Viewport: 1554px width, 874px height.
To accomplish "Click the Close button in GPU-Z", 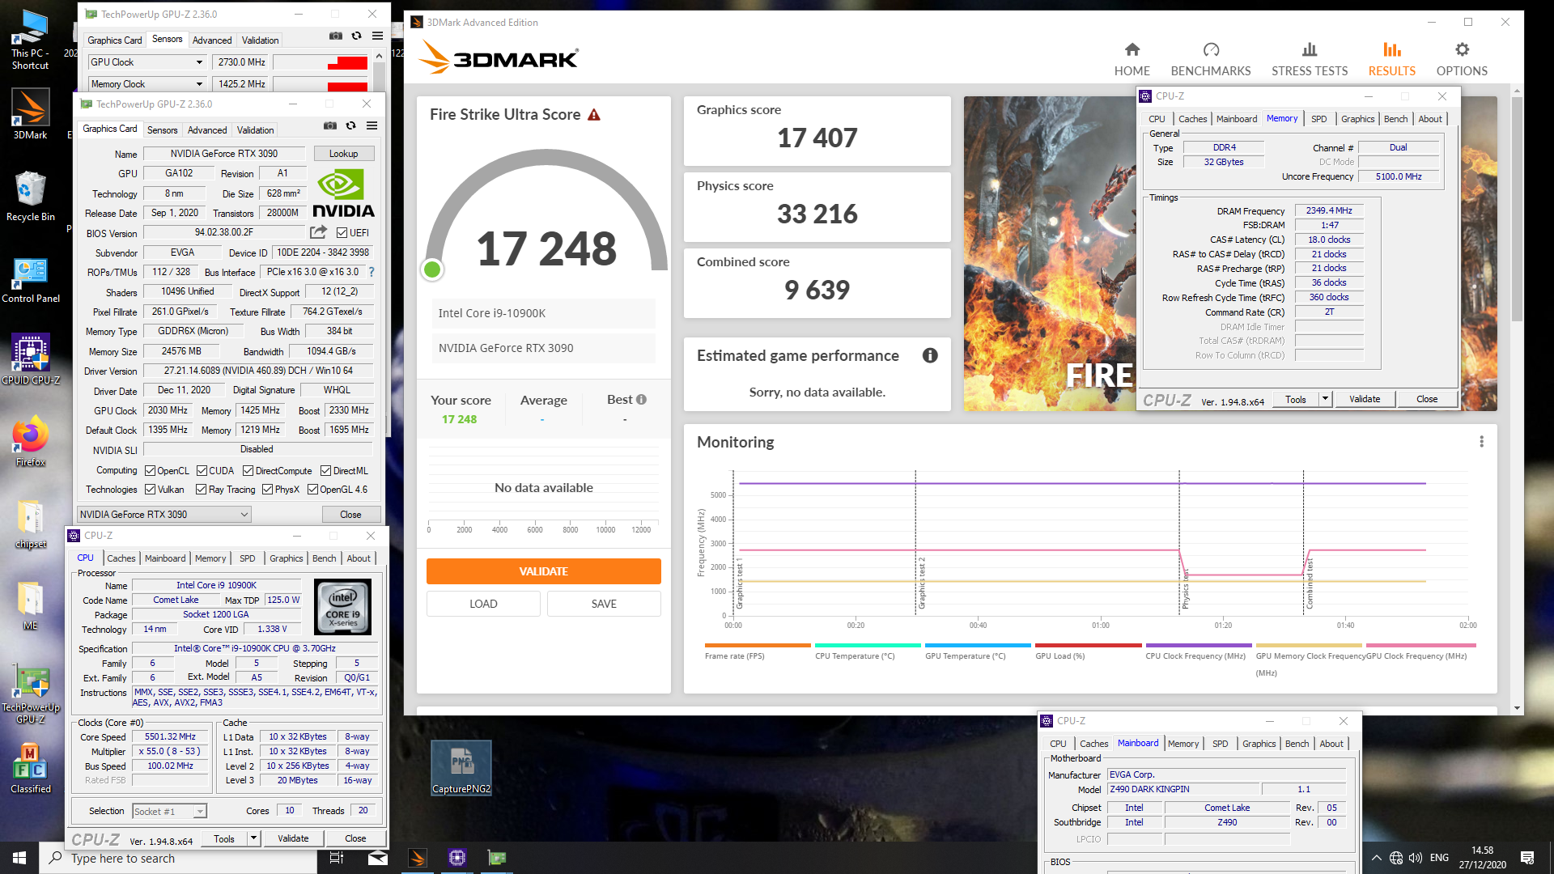I will tap(350, 515).
